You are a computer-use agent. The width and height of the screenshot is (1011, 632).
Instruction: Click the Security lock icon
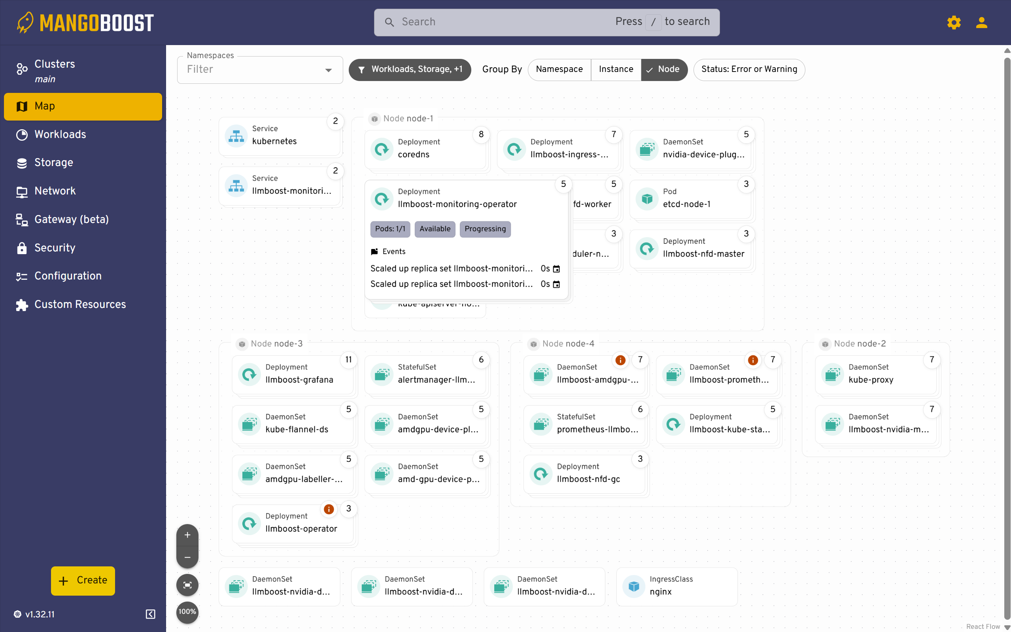[x=22, y=248]
